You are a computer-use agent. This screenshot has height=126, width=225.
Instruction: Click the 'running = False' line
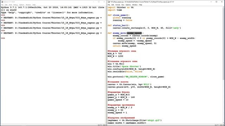(122, 20)
